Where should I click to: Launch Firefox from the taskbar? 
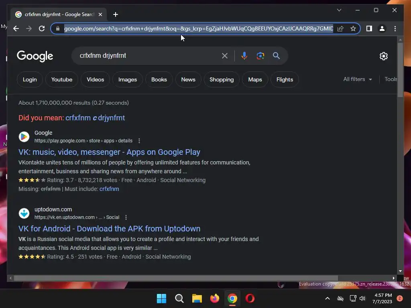(215, 298)
